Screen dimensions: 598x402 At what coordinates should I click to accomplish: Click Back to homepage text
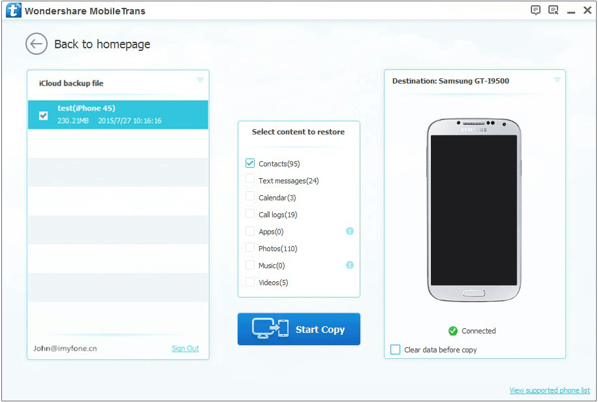pos(102,44)
